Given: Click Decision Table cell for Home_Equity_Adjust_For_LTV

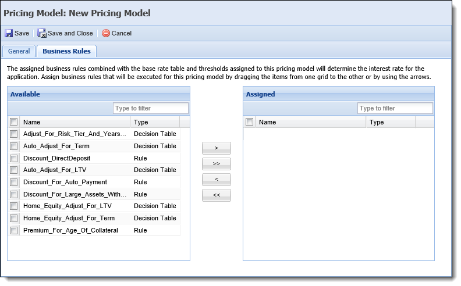Looking at the screenshot, I should pyautogui.click(x=155, y=206).
